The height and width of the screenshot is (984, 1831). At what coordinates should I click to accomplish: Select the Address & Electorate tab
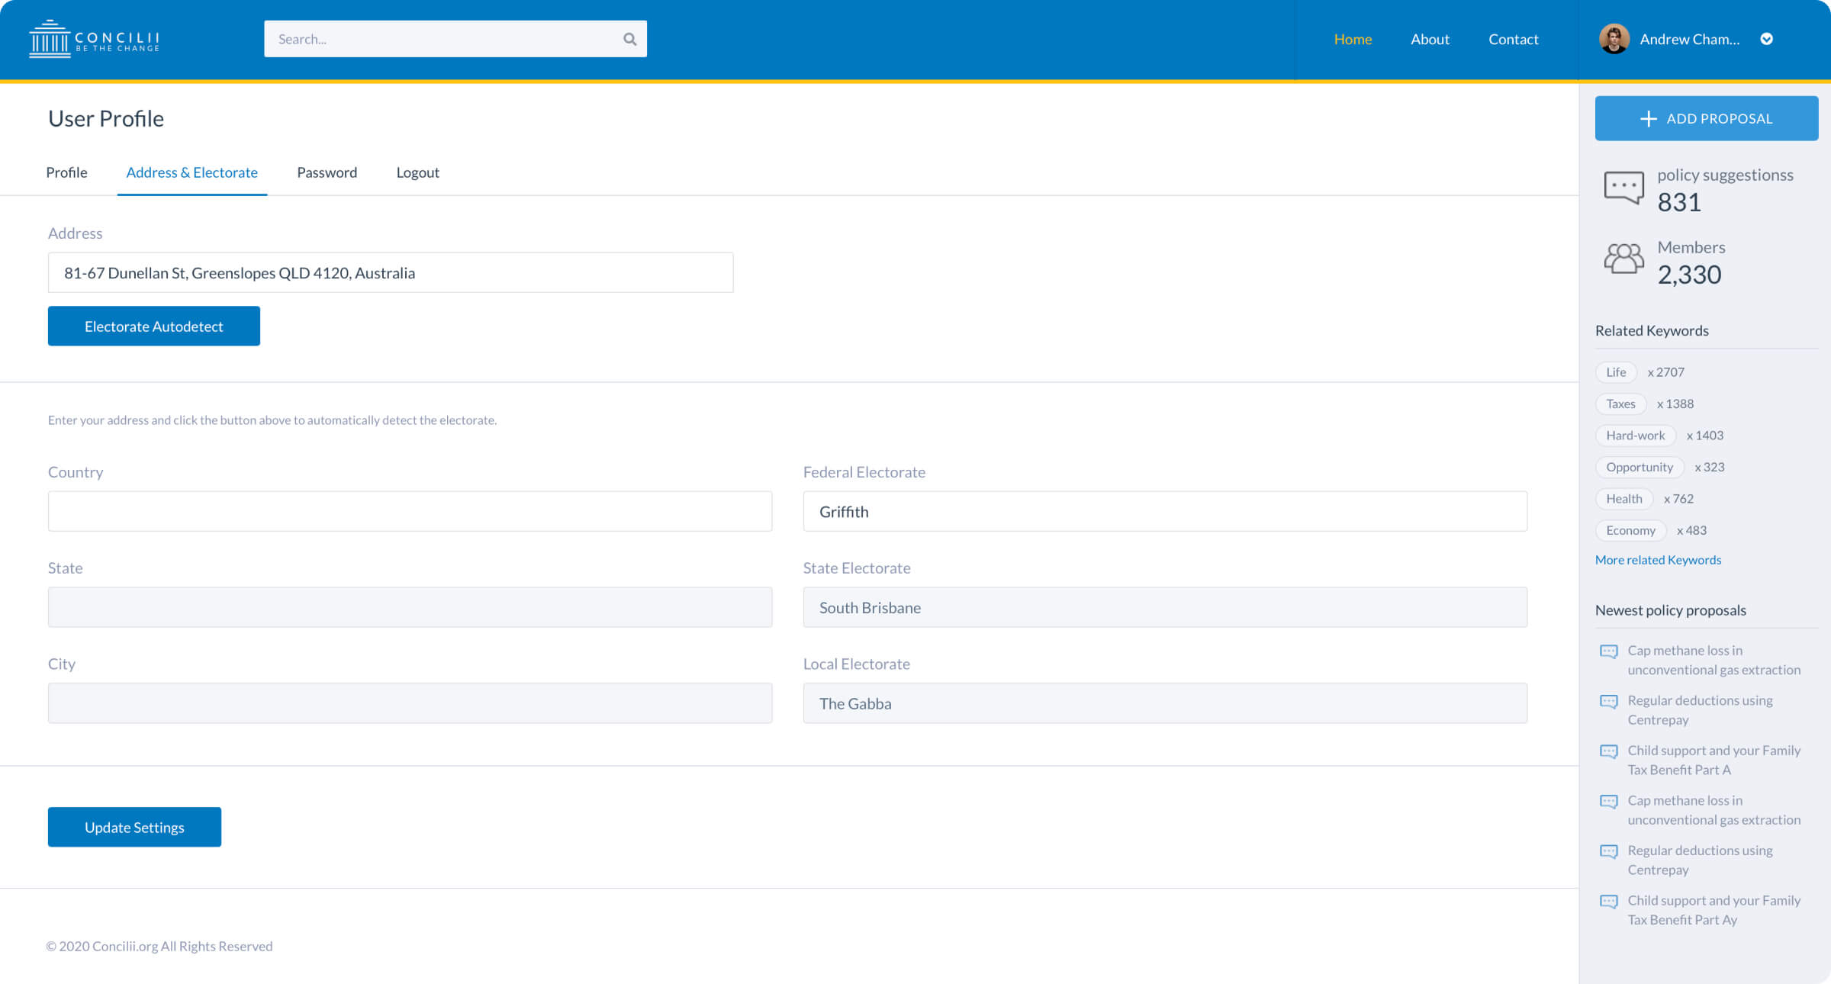coord(191,172)
